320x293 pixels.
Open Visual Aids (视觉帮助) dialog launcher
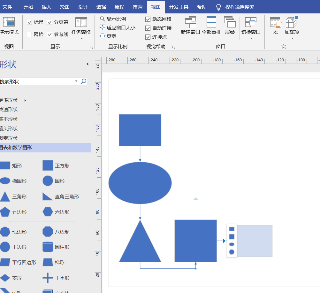(x=174, y=47)
